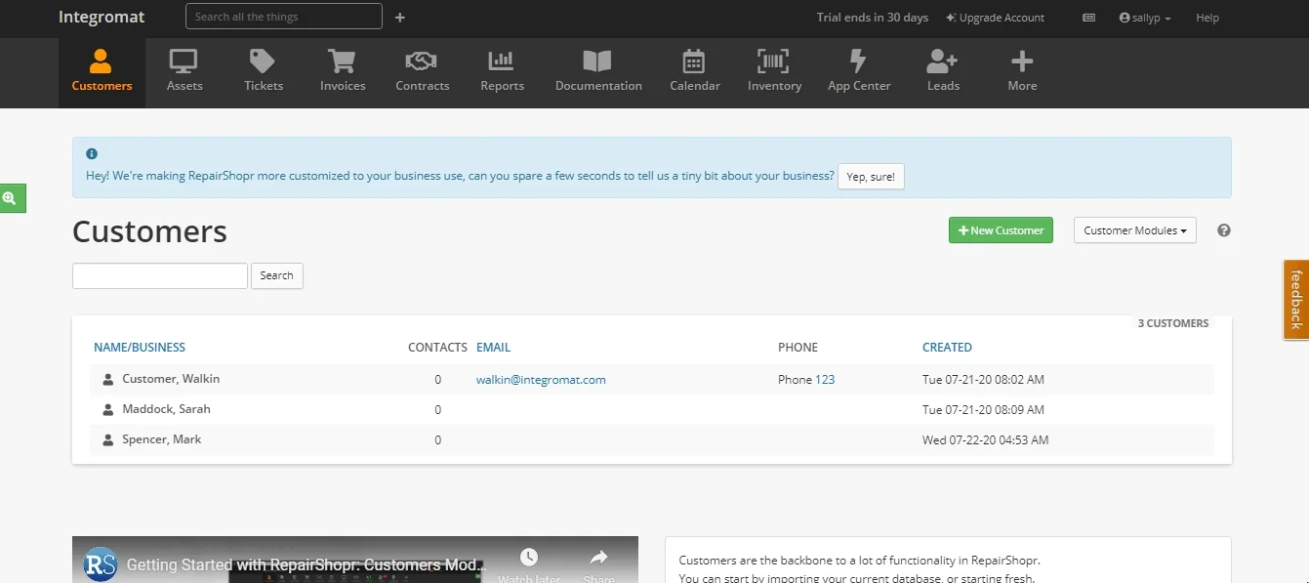The image size is (1309, 583).
Task: Click the person icon beside Spencer, Mark
Action: coord(108,440)
